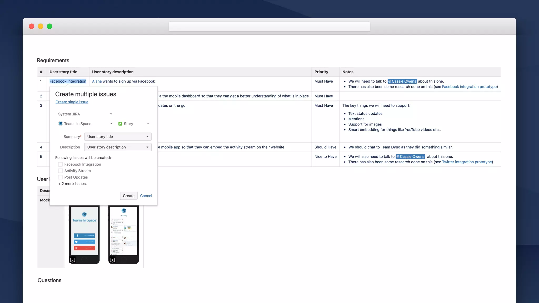The image size is (539, 303).
Task: Switch to Create single issue
Action: (72, 102)
